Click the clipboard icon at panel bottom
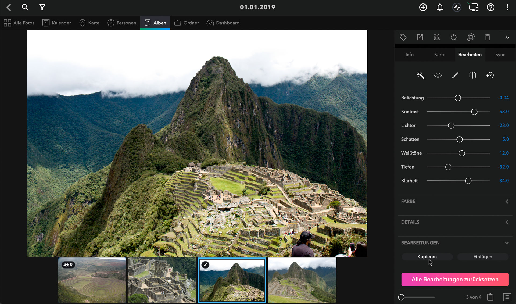This screenshot has height=304, width=516. coord(490,297)
